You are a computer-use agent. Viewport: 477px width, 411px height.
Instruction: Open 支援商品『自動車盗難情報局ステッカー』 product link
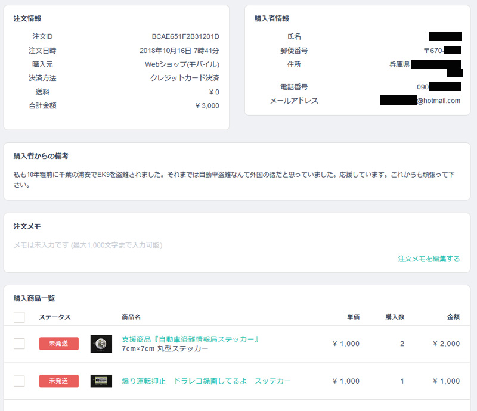tap(190, 339)
